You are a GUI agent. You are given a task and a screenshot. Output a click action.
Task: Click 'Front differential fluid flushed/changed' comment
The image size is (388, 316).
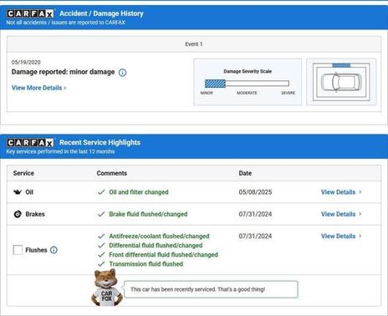coord(164,254)
